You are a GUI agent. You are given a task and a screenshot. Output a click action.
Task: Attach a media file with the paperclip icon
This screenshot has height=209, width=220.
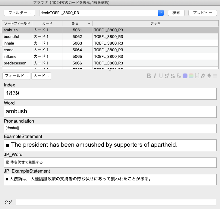[203, 76]
